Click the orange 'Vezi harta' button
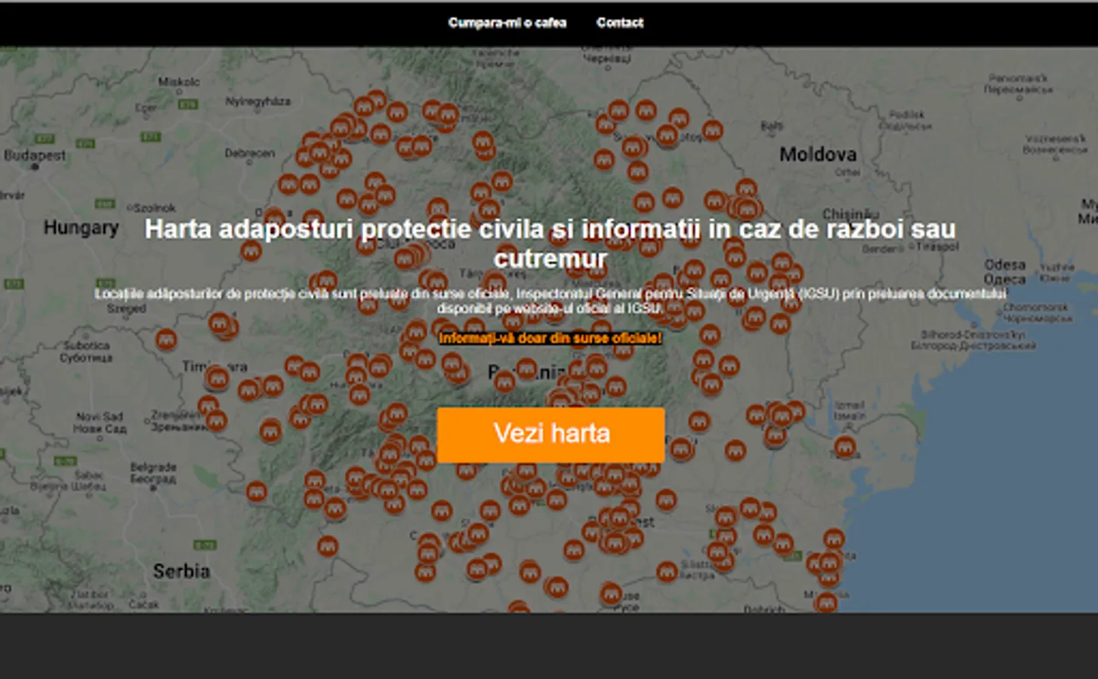 [x=551, y=435]
